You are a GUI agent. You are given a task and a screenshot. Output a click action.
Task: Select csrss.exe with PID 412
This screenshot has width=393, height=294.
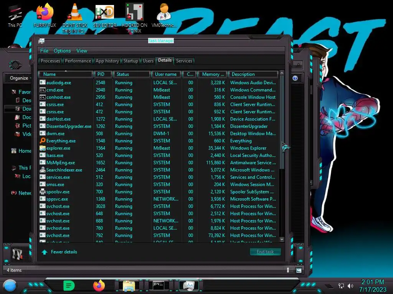tap(159, 105)
